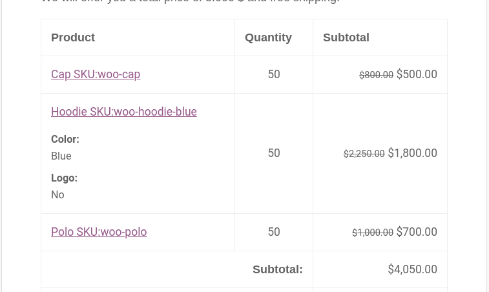The height and width of the screenshot is (292, 489).
Task: Click the $4,050.00 subtotal amount
Action: coord(412,269)
